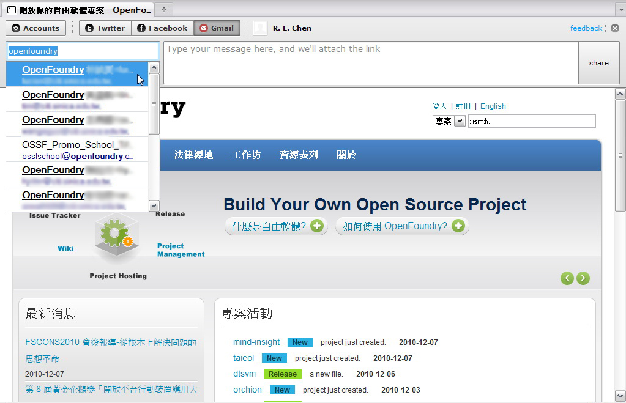The image size is (626, 403).
Task: Open the 資源表列 menu item
Action: click(299, 155)
